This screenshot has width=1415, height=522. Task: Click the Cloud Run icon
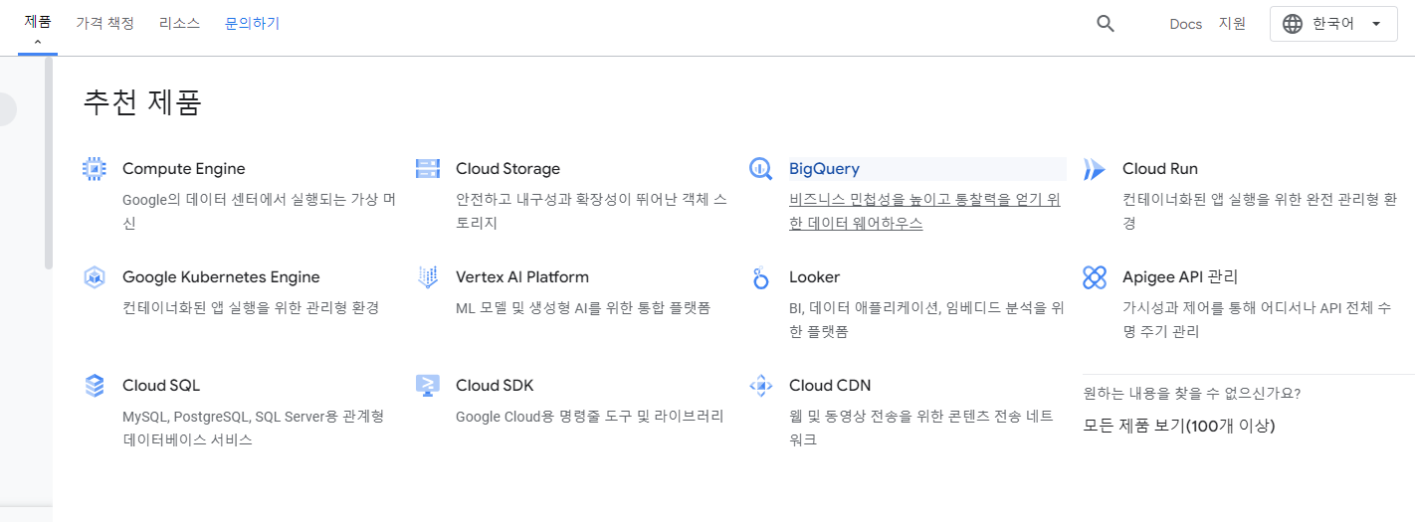click(x=1095, y=169)
